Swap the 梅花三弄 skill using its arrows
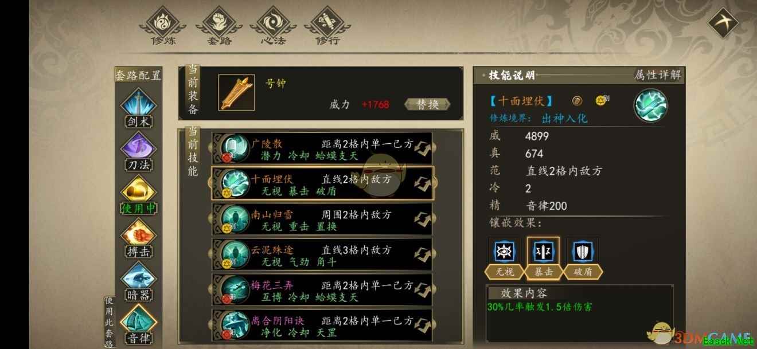Image resolution: width=757 pixels, height=349 pixels. 422,290
